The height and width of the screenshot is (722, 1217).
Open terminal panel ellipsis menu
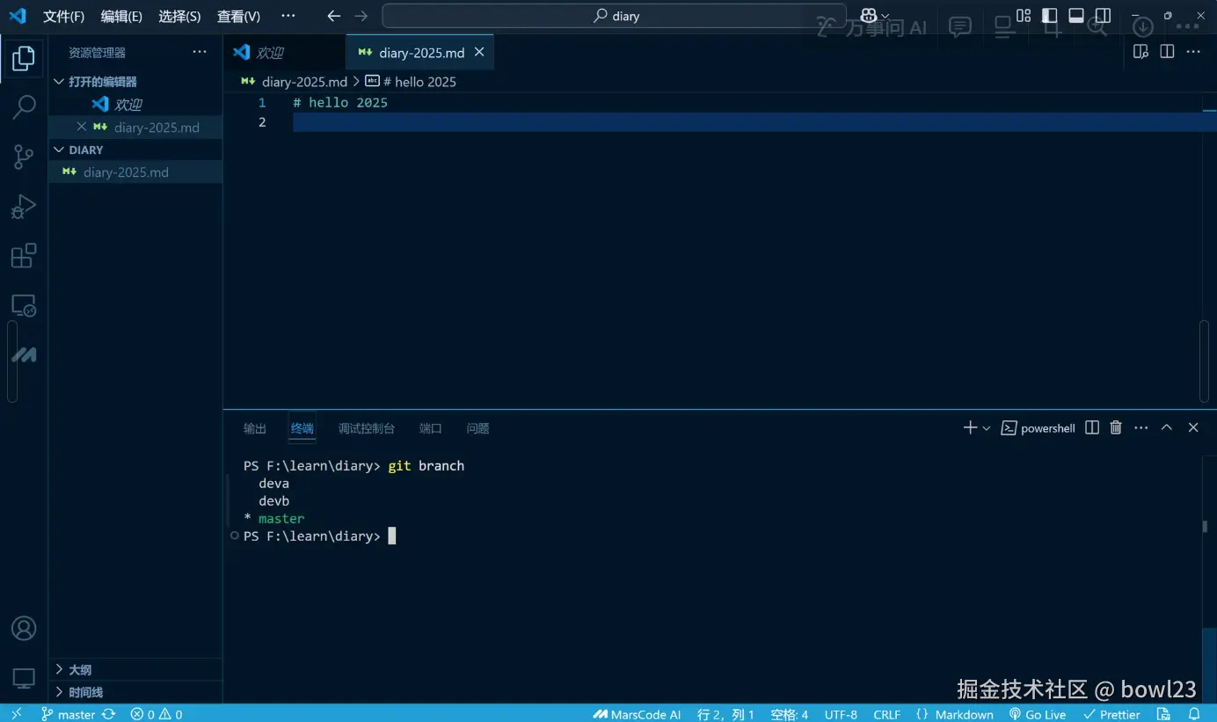coord(1141,427)
